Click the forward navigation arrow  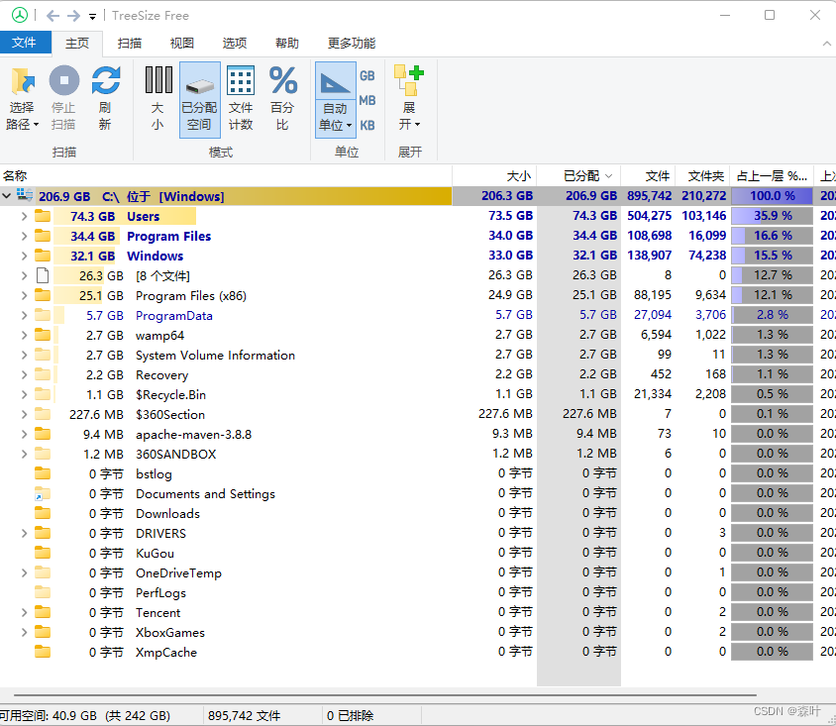[73, 16]
